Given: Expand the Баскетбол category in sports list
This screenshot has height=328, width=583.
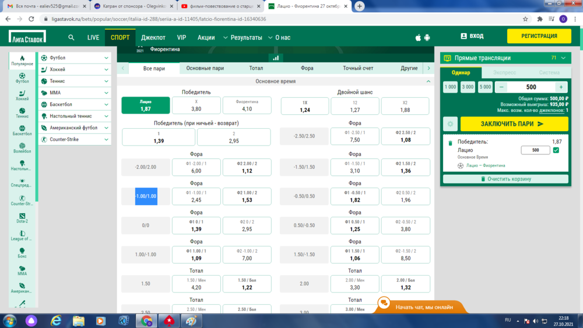Looking at the screenshot, I should click(75, 104).
